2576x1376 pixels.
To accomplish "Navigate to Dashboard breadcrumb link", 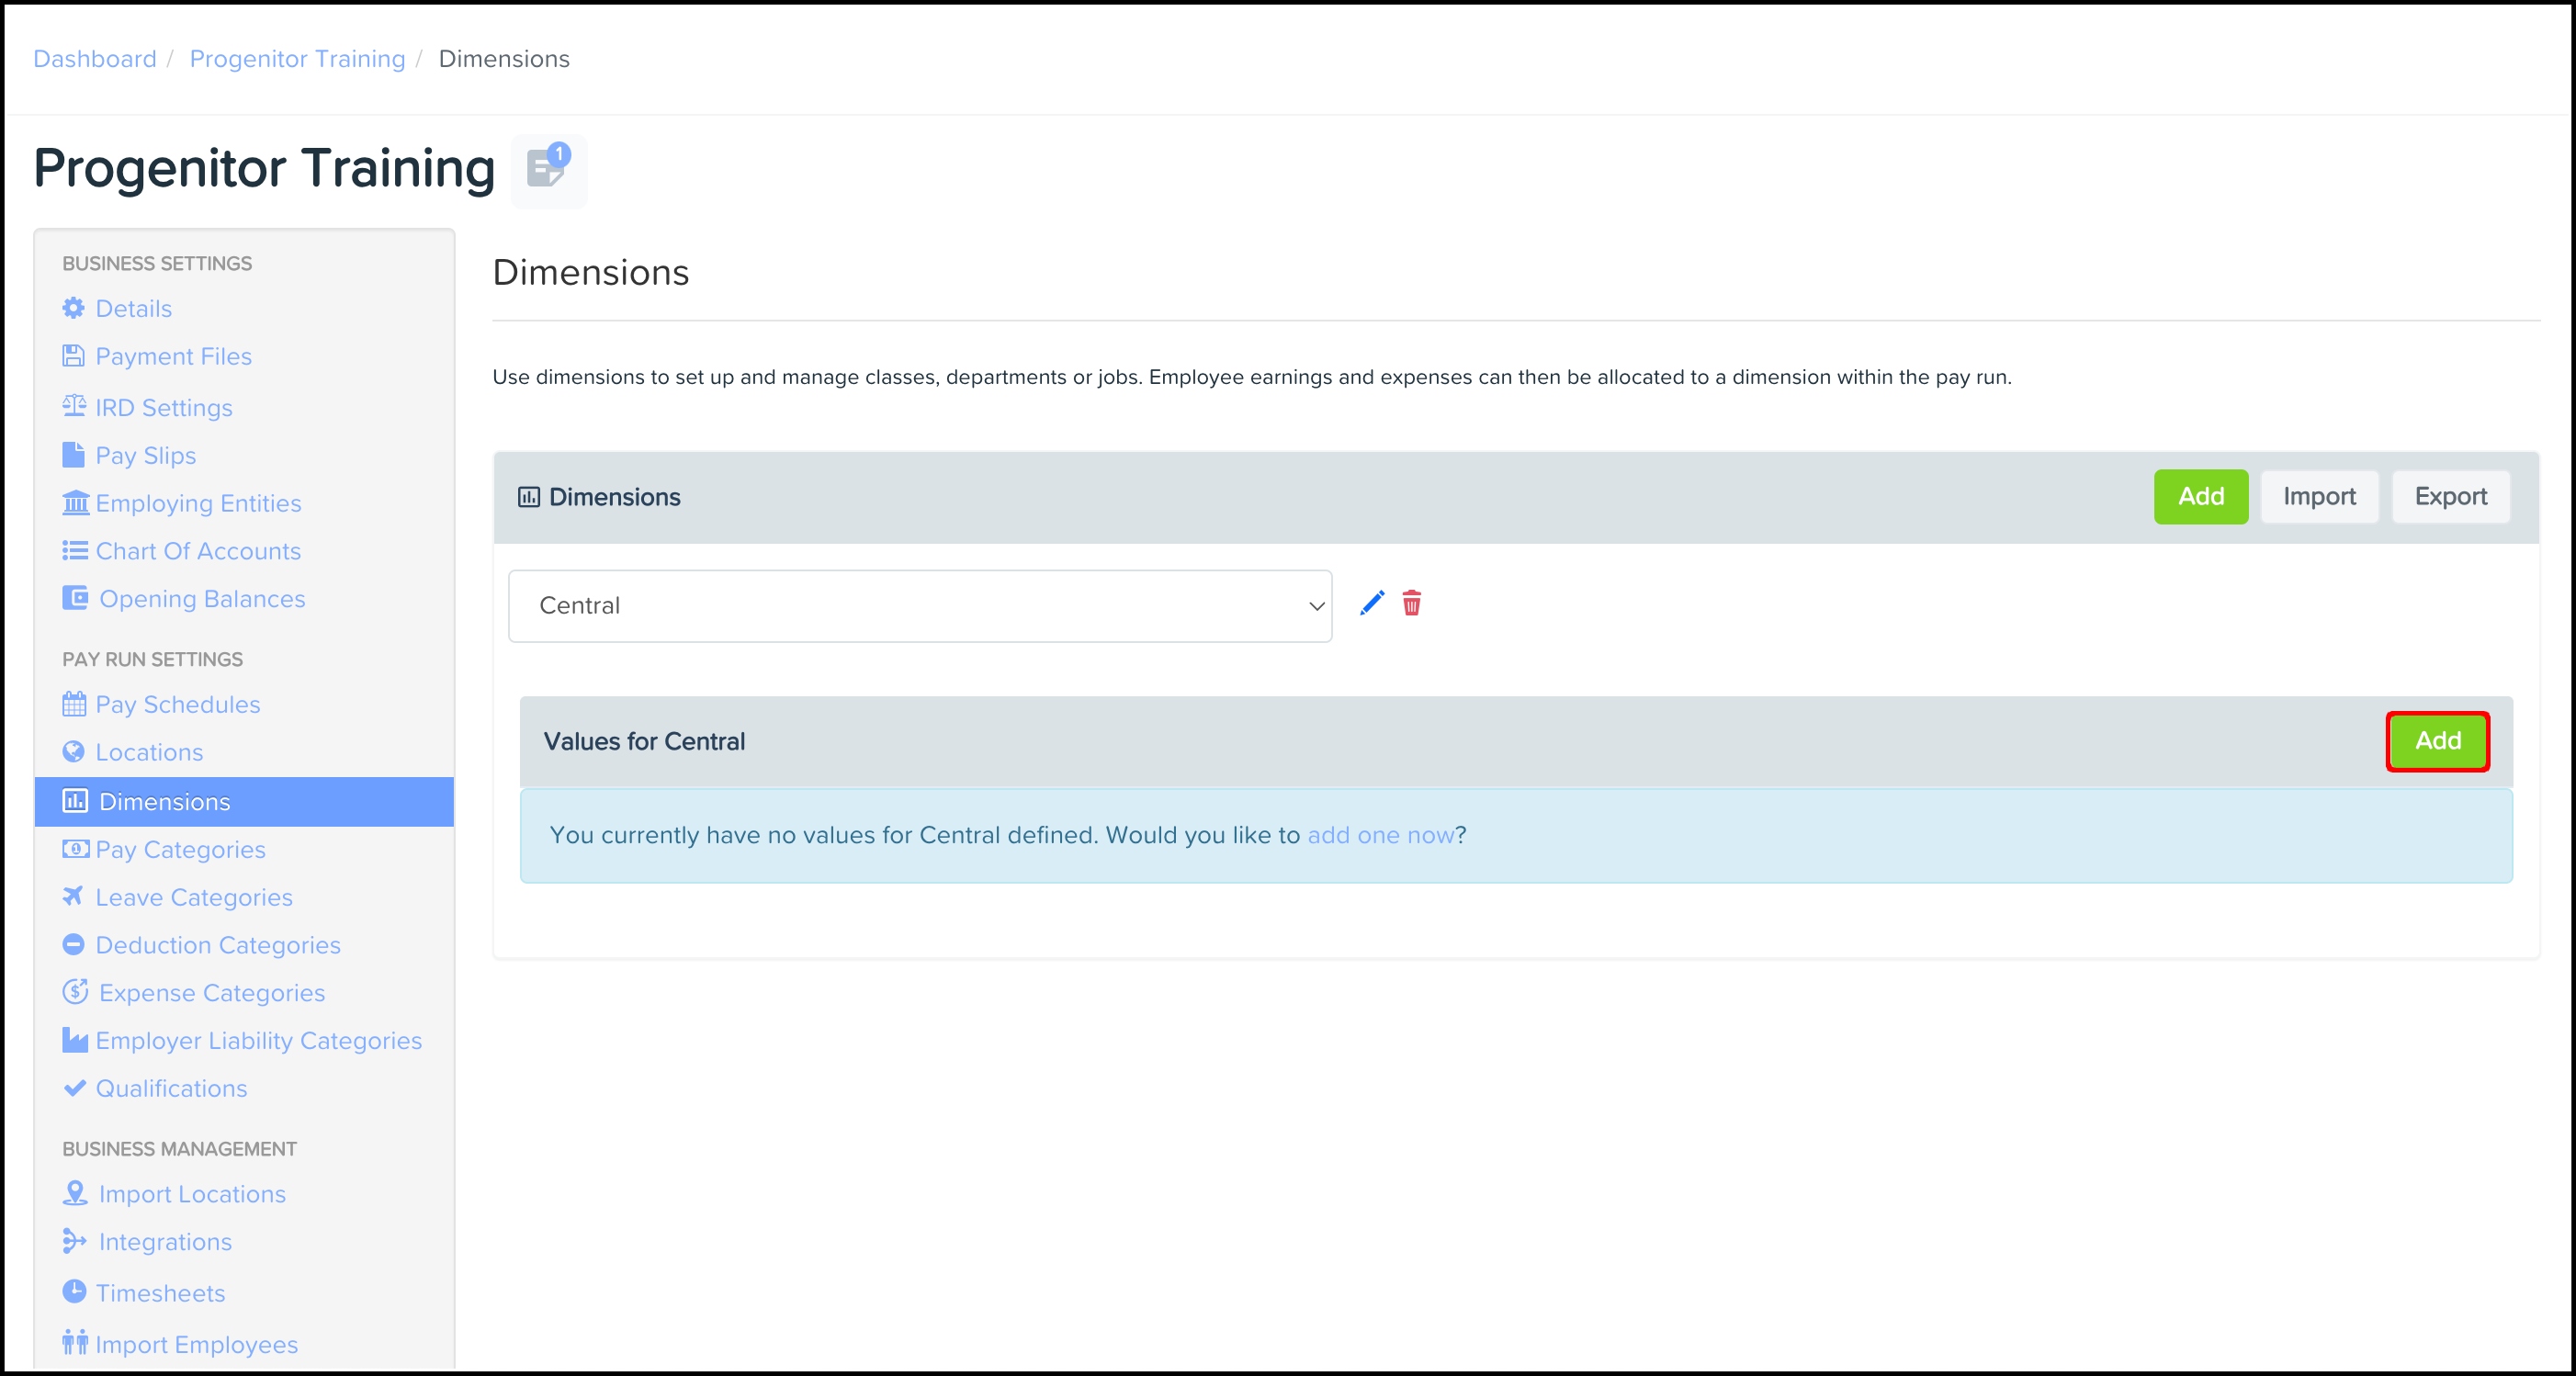I will [x=95, y=59].
